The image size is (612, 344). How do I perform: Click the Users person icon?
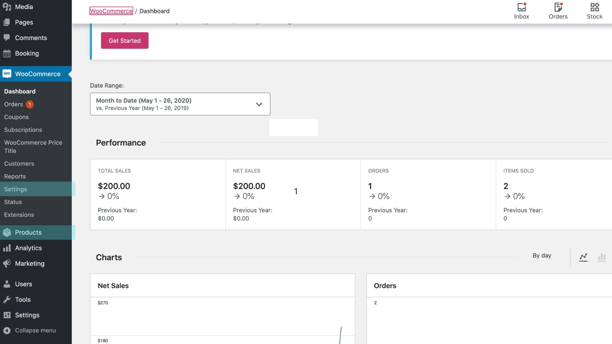7,284
